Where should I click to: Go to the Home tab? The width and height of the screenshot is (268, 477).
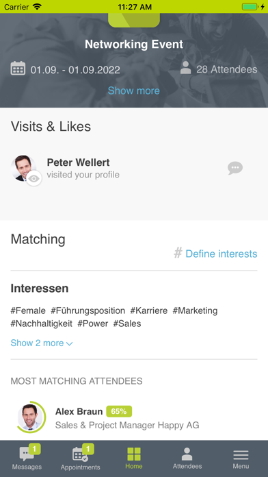pyautogui.click(x=134, y=458)
